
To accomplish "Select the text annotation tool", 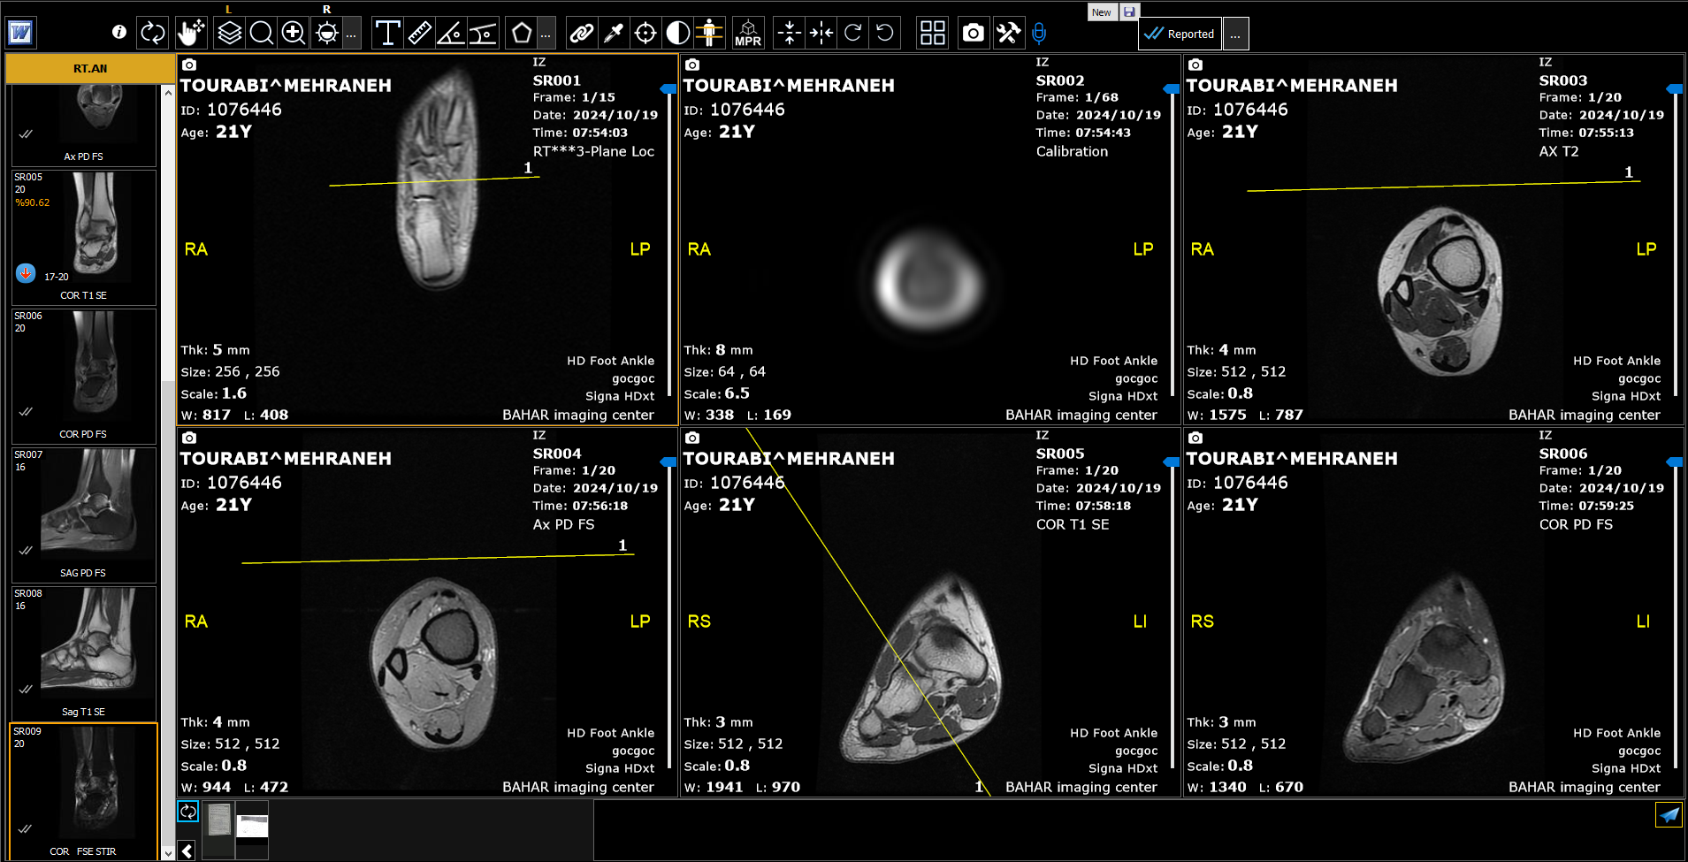I will point(387,34).
